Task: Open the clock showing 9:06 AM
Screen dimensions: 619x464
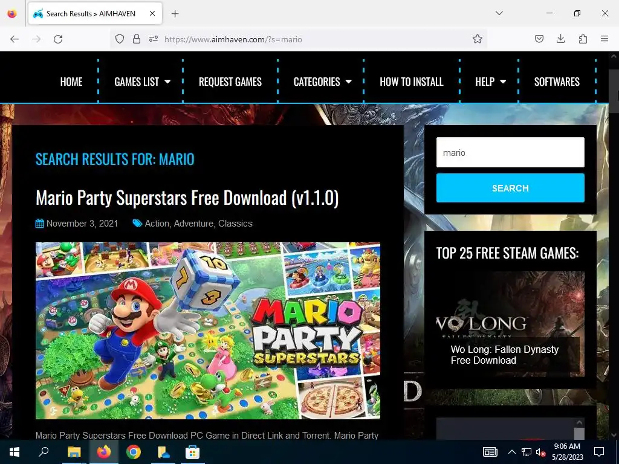Action: (x=567, y=452)
